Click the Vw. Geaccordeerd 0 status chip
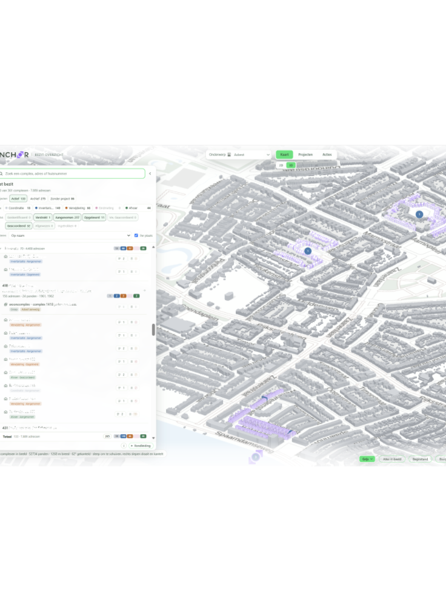This screenshot has height=590, width=446. [x=122, y=218]
